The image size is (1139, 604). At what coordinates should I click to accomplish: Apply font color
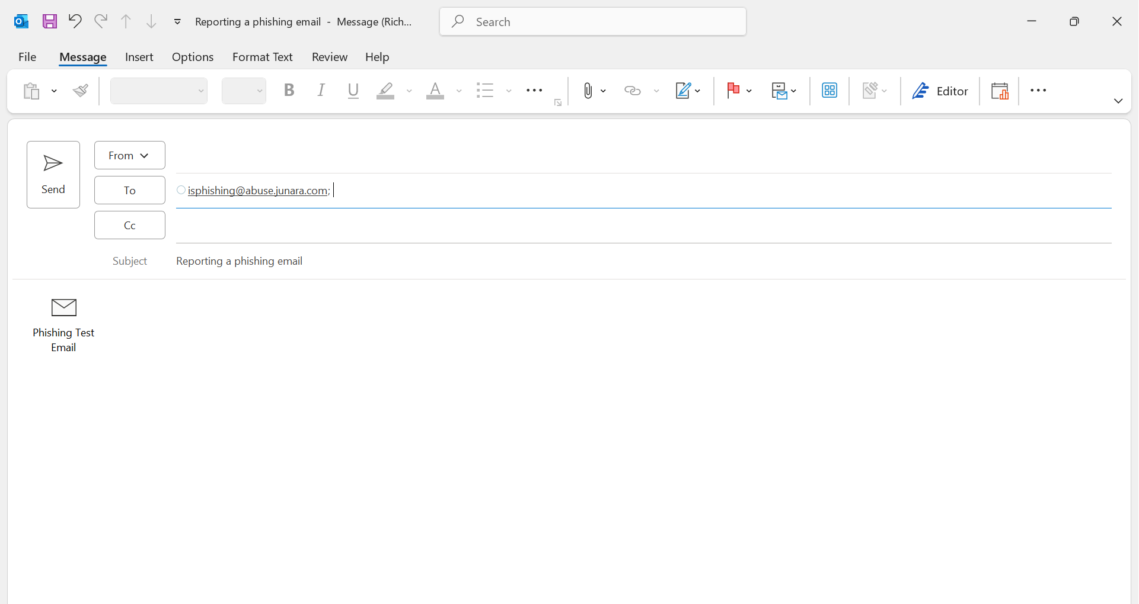point(435,91)
